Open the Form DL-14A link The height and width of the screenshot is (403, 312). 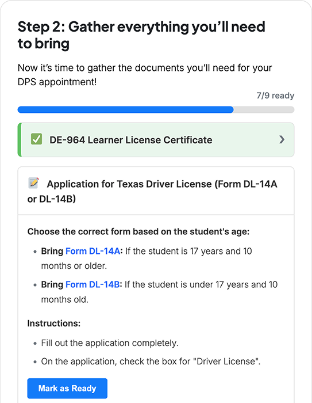tap(93, 251)
